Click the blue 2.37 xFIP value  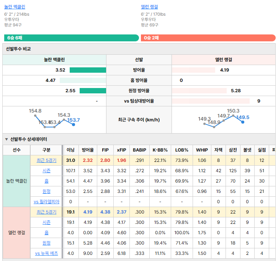tap(122, 212)
